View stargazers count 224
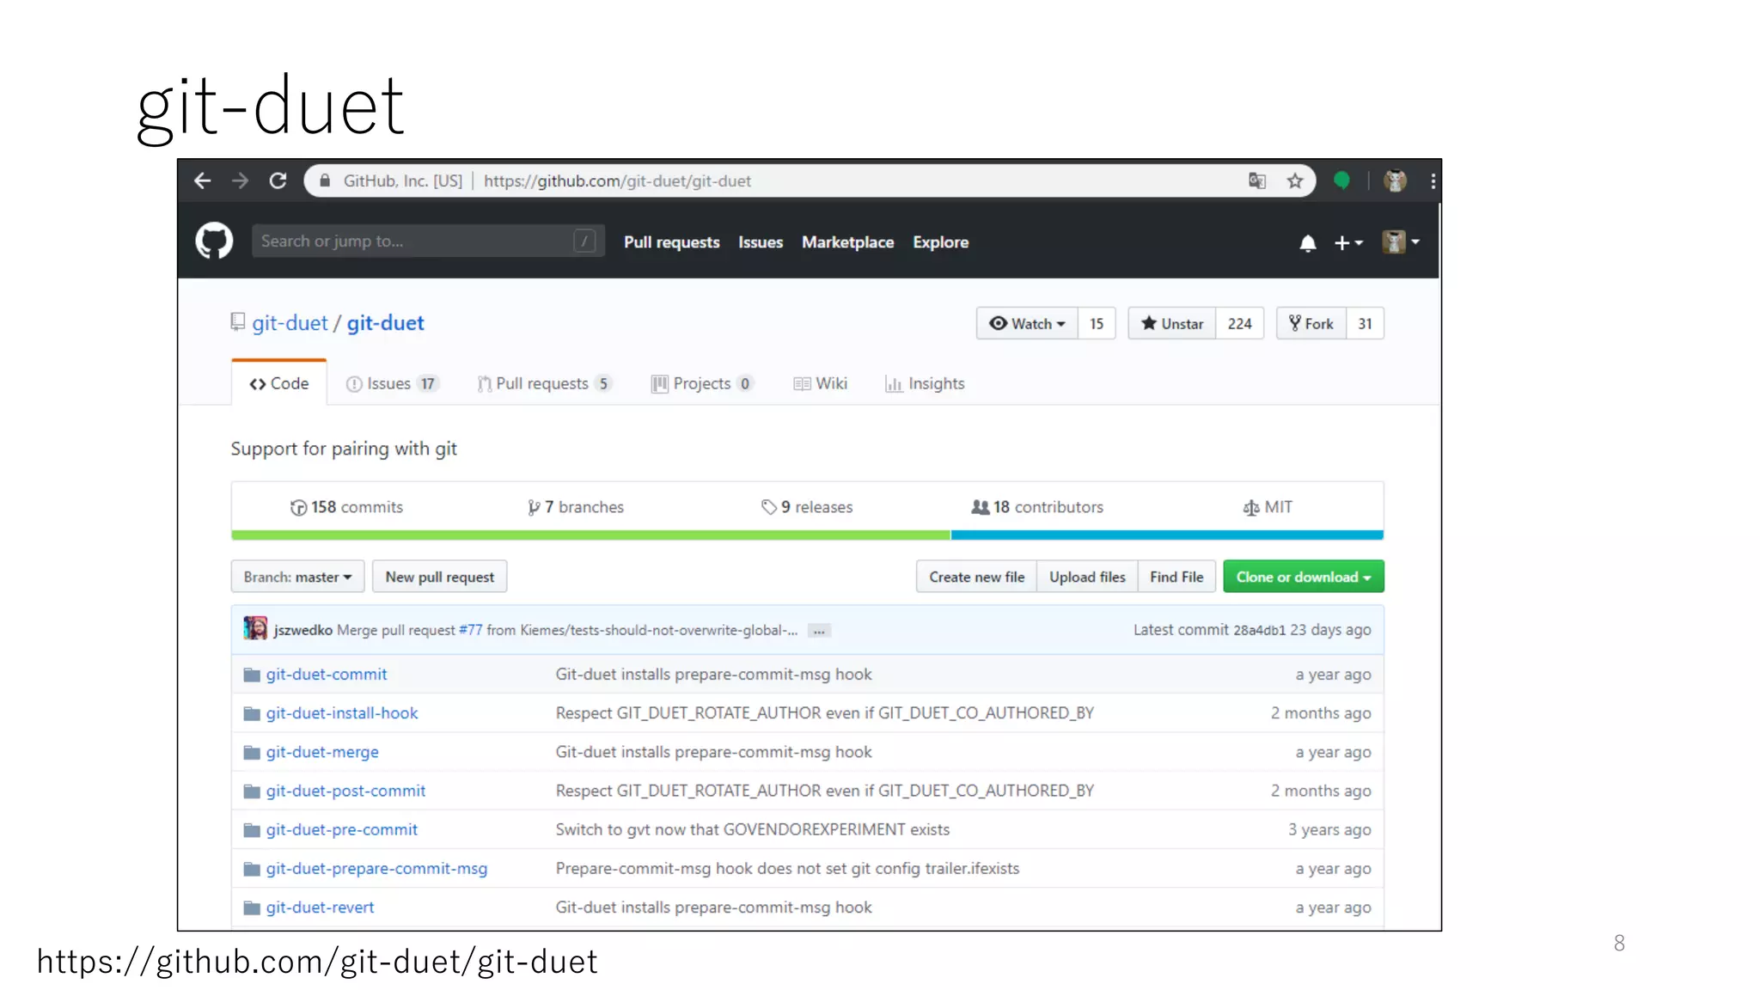This screenshot has height=990, width=1760. (x=1240, y=323)
